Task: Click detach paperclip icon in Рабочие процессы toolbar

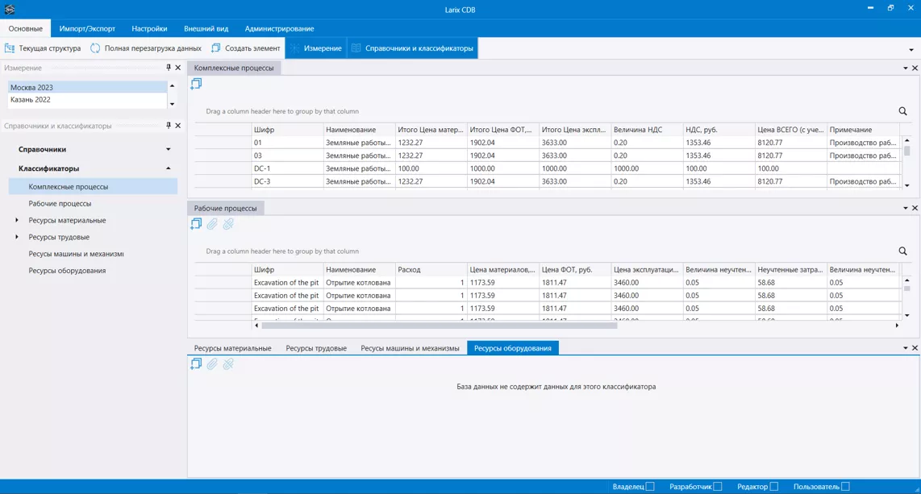Action: point(228,224)
